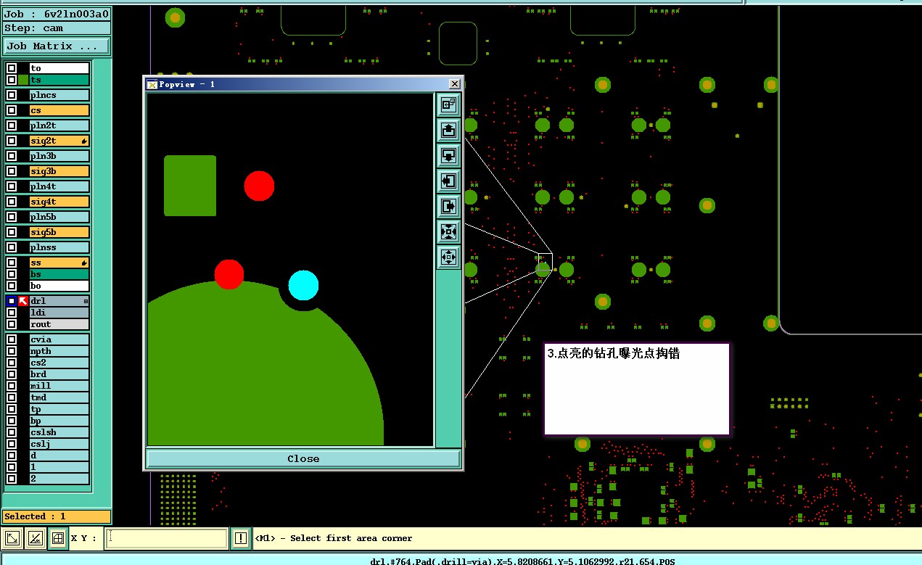Select the pln2t layer name
Viewport: 922px width, 565px height.
(59, 125)
